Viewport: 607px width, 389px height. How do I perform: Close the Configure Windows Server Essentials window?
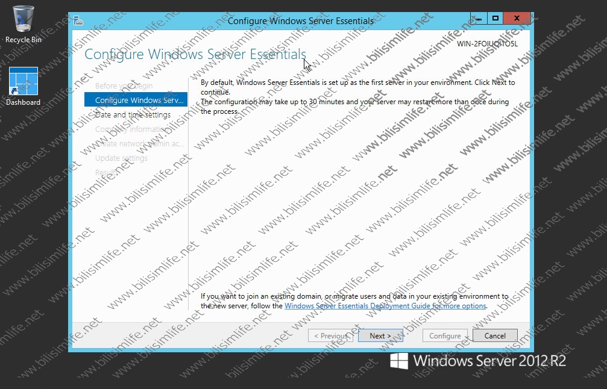pos(517,18)
